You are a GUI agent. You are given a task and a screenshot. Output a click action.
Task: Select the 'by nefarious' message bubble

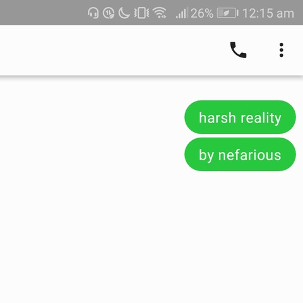tap(240, 154)
